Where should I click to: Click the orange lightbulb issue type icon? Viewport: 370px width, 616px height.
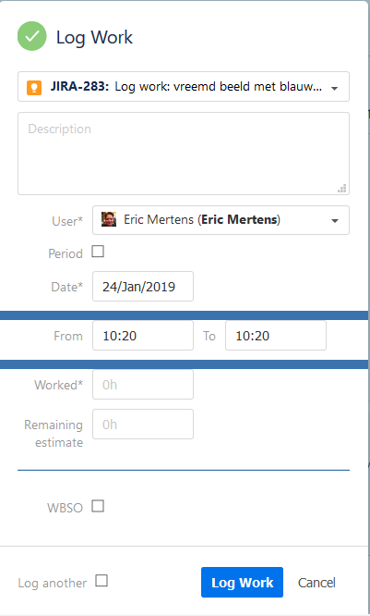pyautogui.click(x=34, y=87)
